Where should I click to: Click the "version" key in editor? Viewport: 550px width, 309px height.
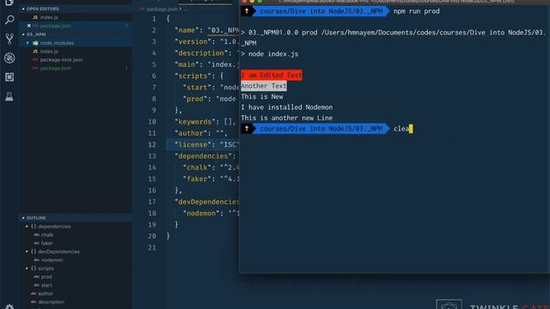(193, 42)
